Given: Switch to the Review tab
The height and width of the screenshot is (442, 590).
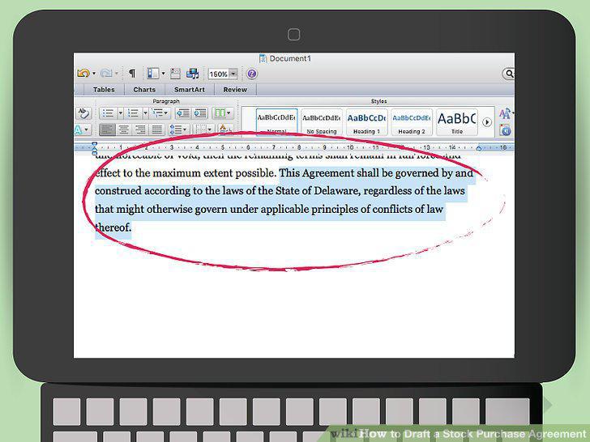Looking at the screenshot, I should (235, 90).
